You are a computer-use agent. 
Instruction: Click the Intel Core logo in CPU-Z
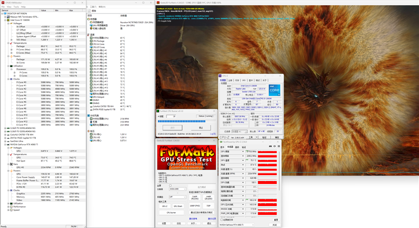[x=274, y=90]
